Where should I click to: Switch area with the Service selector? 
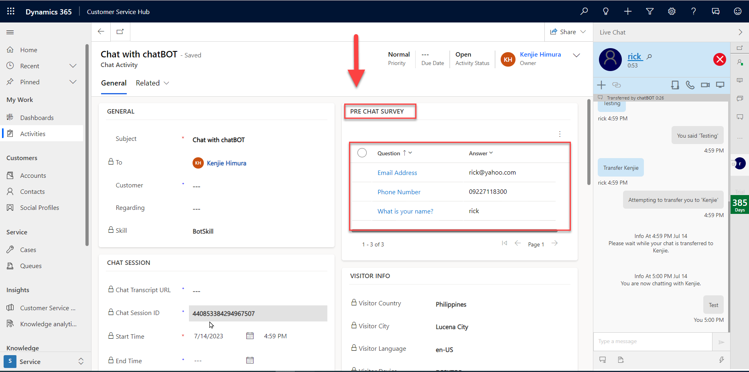tap(46, 361)
